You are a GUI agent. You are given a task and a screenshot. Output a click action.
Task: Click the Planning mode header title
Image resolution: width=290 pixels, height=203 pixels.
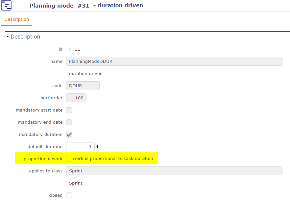point(51,5)
